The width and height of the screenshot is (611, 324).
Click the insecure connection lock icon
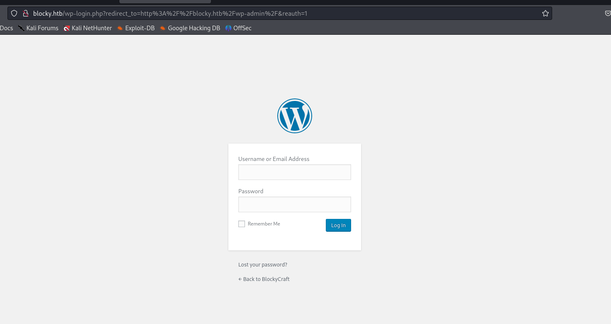coord(25,13)
